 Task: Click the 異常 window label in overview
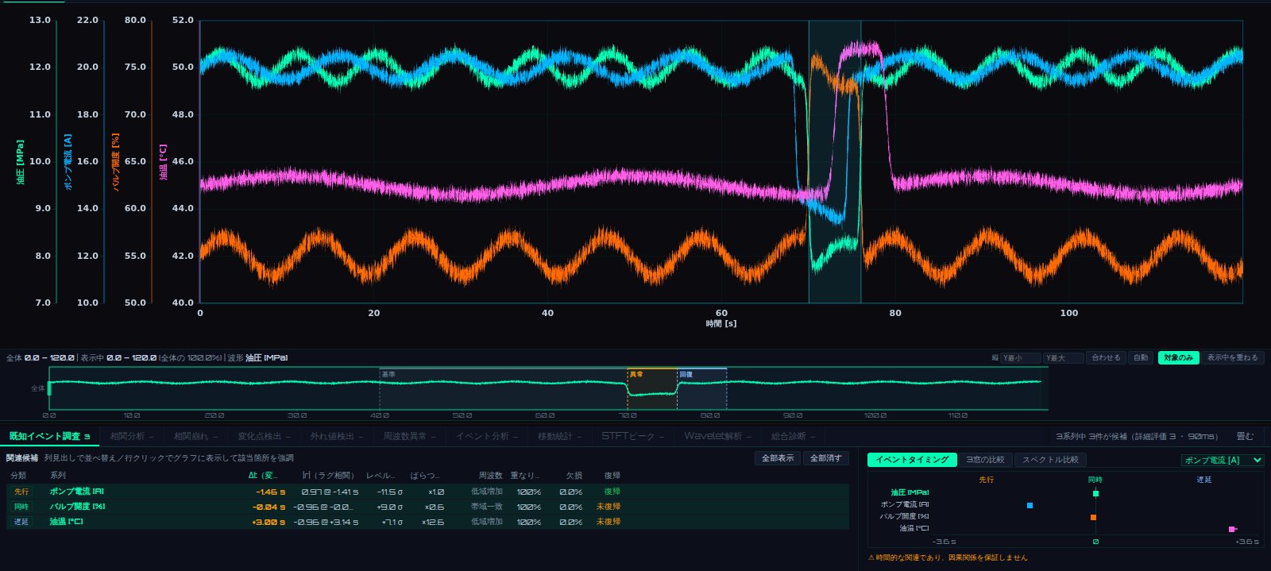coord(636,374)
